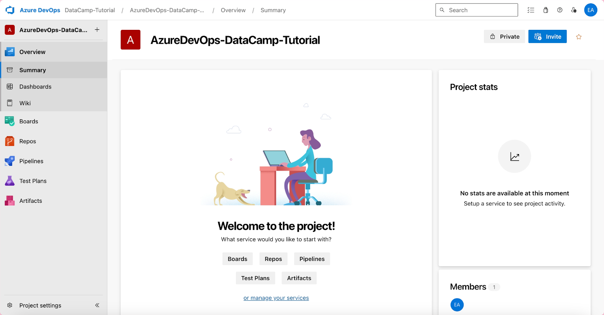Click the Overview breadcrumb

233,10
